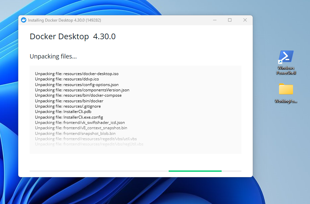Viewport: 310px width, 204px height.
Task: Select the WorkingFo... folder icon on desktop
Action: pos(286,89)
